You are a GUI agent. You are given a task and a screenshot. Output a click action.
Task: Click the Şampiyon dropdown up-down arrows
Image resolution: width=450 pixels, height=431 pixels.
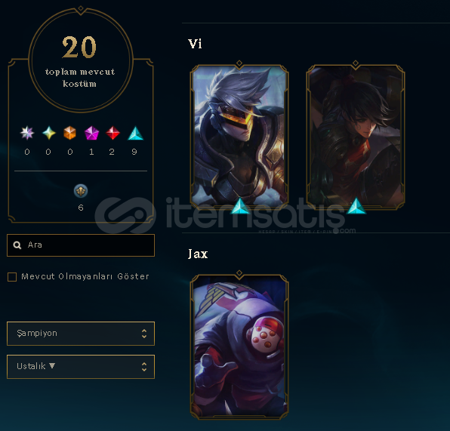pos(144,334)
